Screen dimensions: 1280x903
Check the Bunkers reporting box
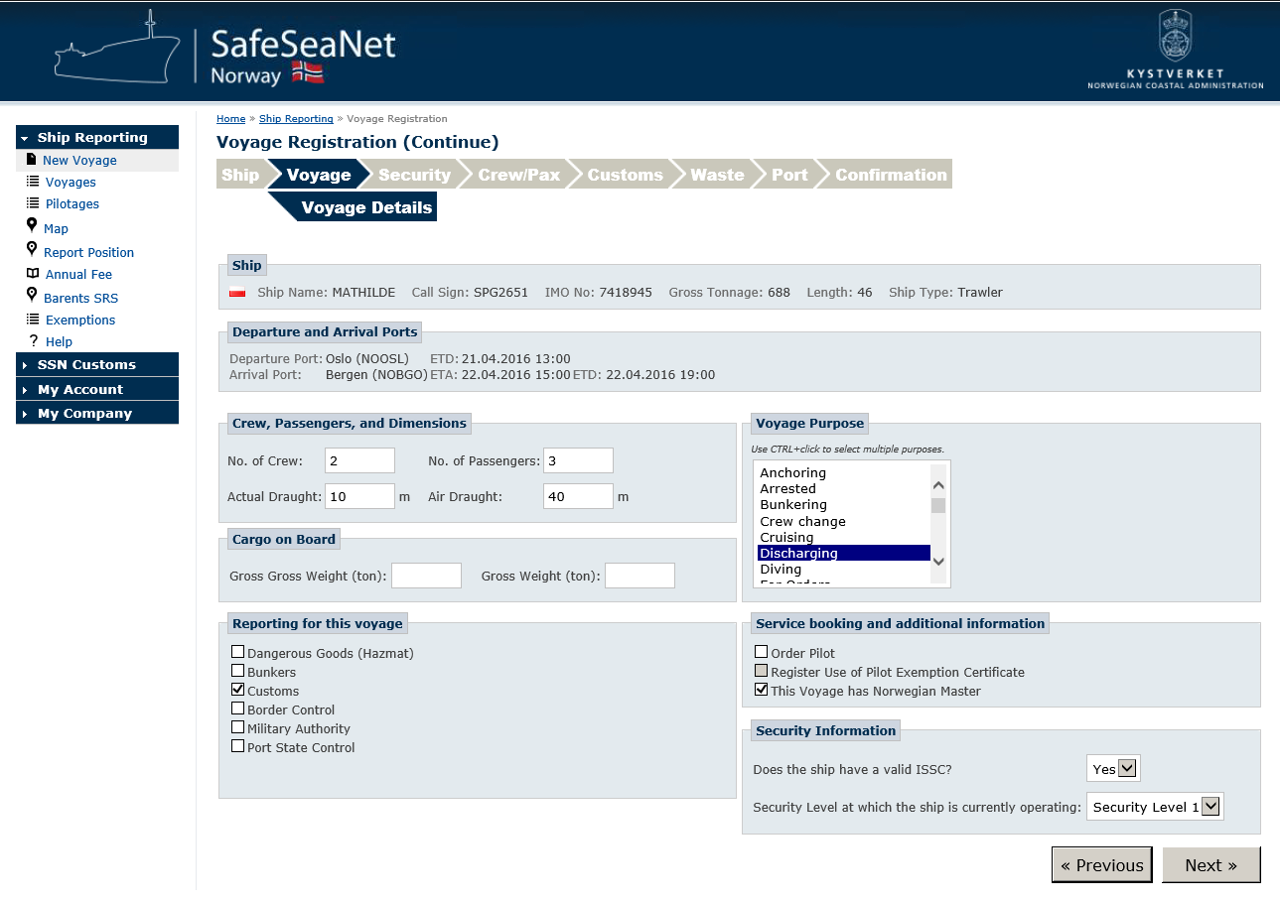pyautogui.click(x=237, y=671)
